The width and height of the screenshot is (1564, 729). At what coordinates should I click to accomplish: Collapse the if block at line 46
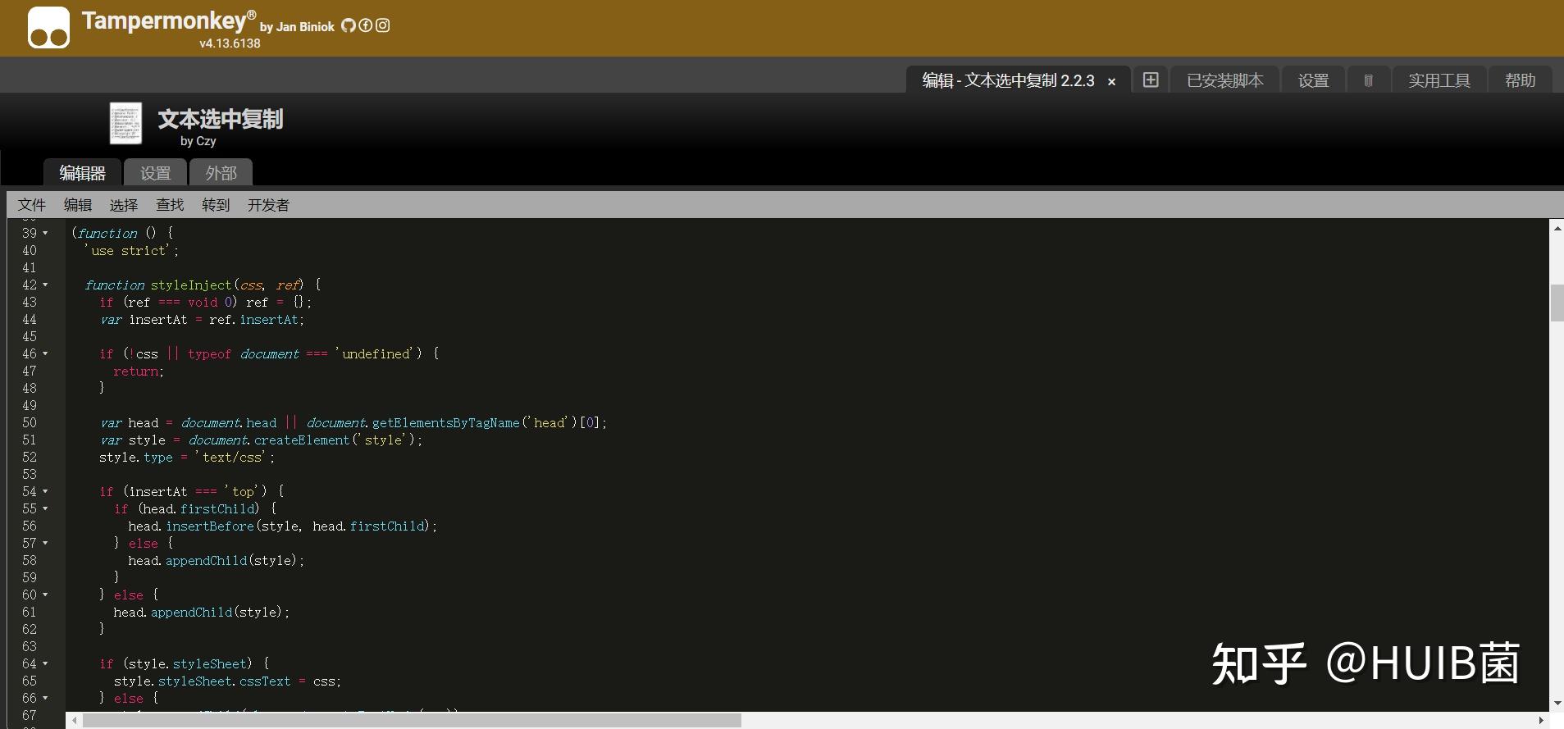click(45, 353)
